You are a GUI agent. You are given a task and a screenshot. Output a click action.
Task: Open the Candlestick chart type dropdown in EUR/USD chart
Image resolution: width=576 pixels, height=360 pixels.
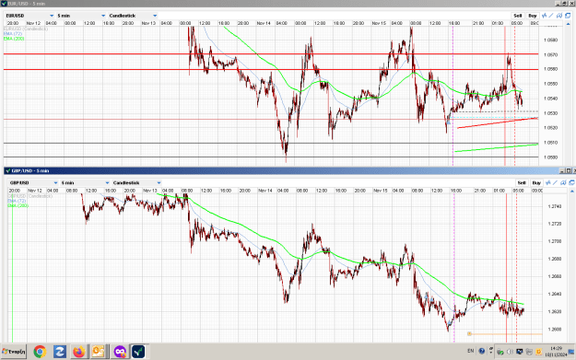(133, 16)
